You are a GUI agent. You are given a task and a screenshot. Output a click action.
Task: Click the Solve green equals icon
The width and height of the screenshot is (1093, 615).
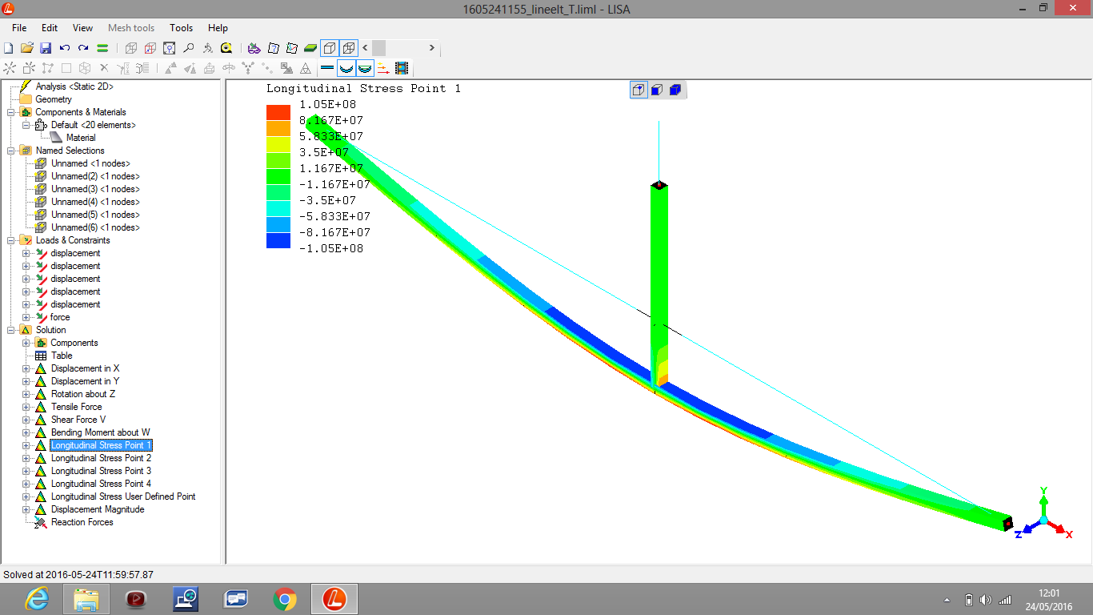pyautogui.click(x=102, y=48)
